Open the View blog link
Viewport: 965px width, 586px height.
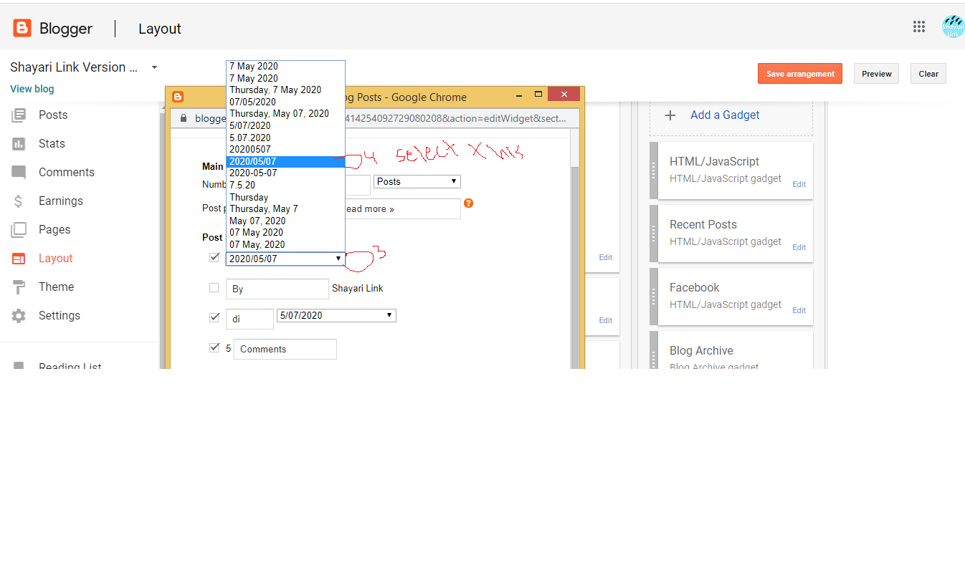(x=32, y=89)
